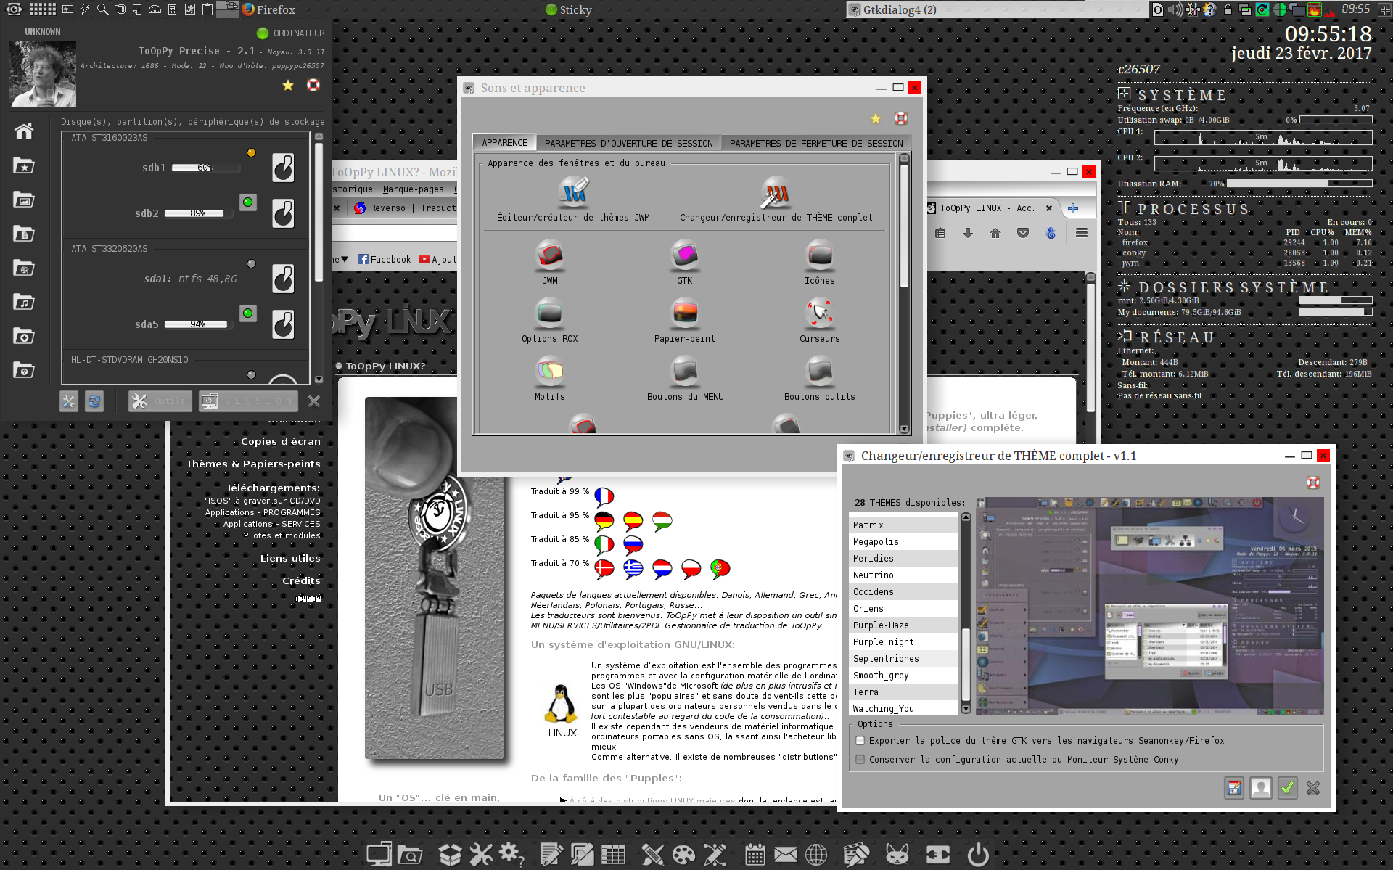
Task: Open the pictures folder in sidebar
Action: pyautogui.click(x=24, y=200)
